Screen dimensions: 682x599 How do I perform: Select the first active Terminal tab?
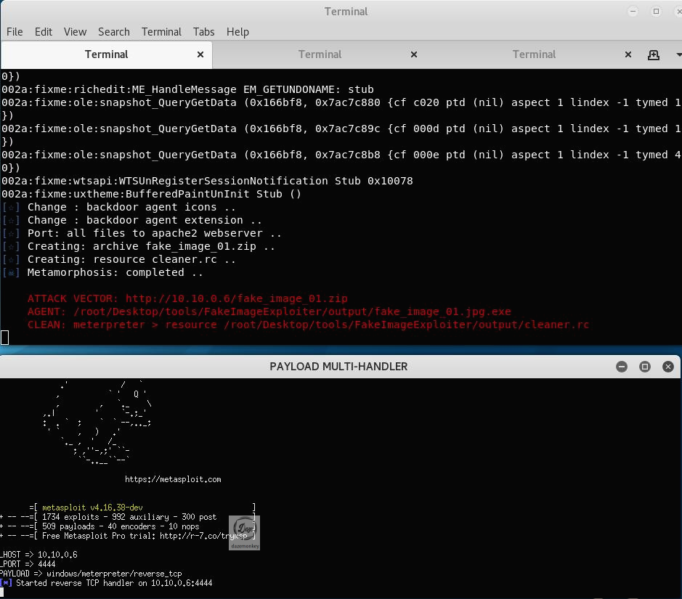pyautogui.click(x=106, y=54)
